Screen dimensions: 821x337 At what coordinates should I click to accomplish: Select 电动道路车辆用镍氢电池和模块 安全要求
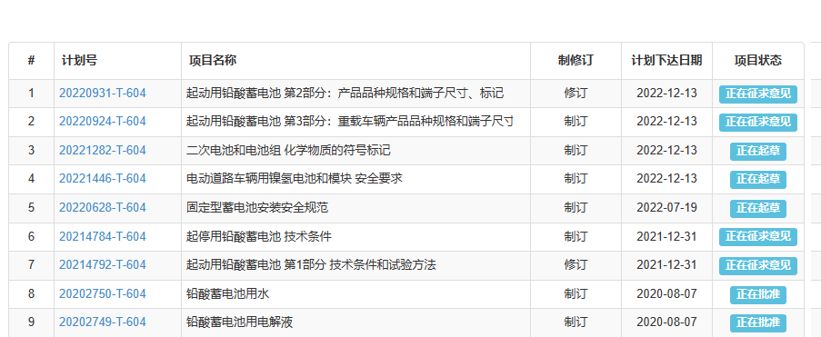coord(295,179)
